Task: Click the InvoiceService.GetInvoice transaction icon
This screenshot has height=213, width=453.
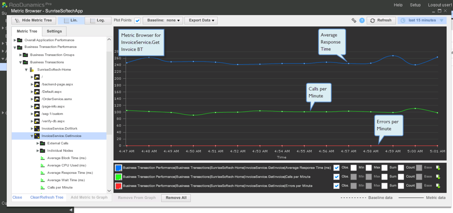Action: click(x=37, y=136)
